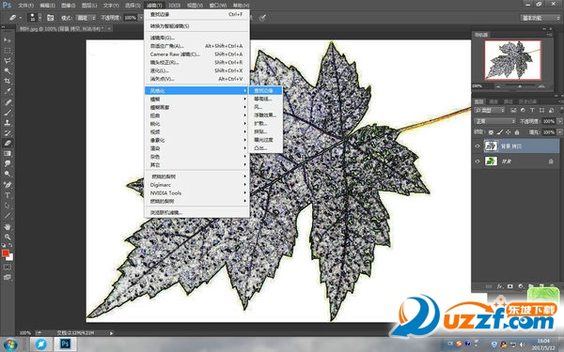Screen dimensions: 564x352
Task: Open the workspace switcher dropdown top right
Action: (540, 18)
